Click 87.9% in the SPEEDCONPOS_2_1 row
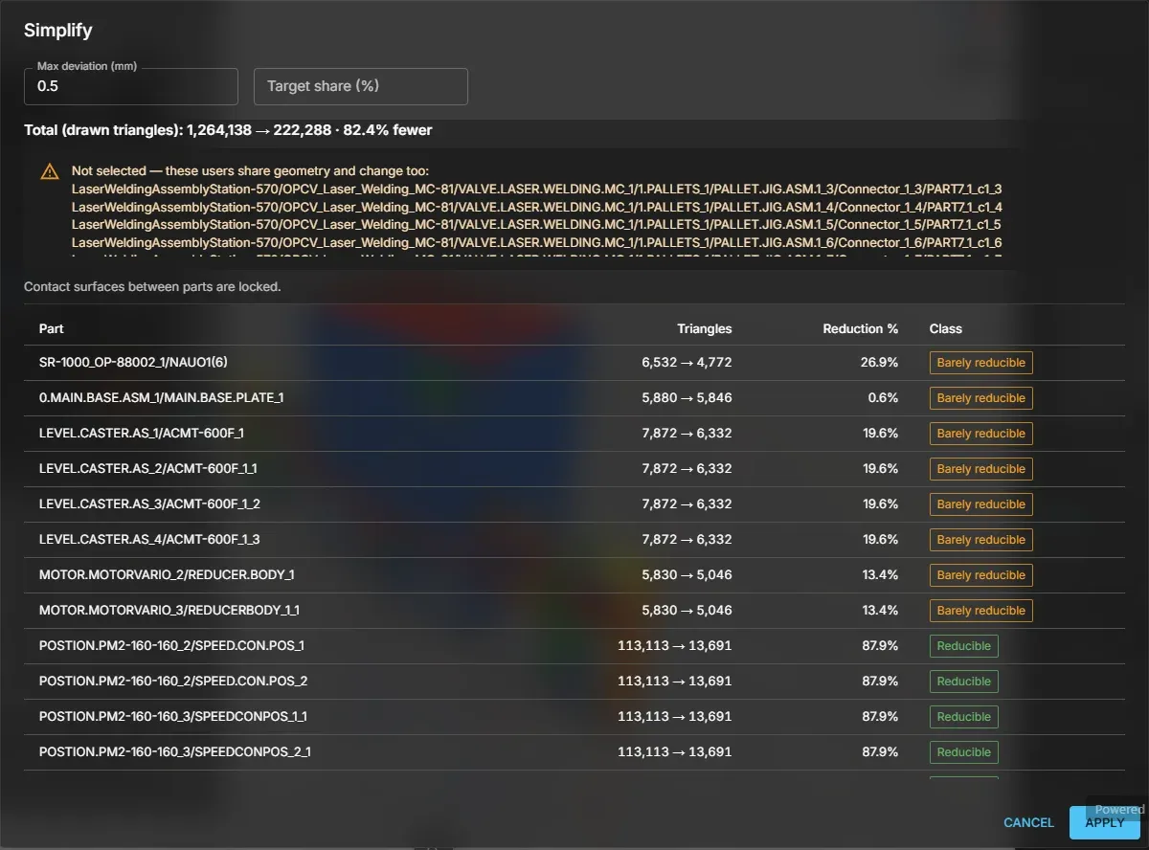 click(x=880, y=752)
